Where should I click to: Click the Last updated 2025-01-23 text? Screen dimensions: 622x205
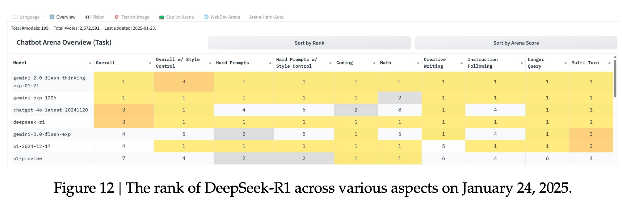point(130,28)
